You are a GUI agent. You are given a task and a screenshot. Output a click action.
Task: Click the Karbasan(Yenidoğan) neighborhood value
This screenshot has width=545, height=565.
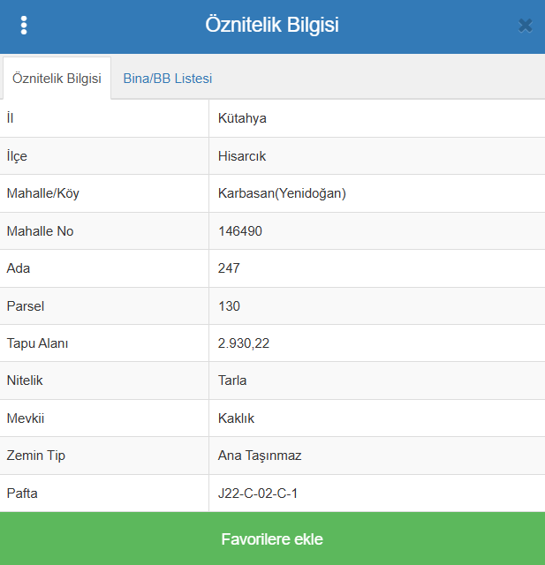pyautogui.click(x=282, y=193)
